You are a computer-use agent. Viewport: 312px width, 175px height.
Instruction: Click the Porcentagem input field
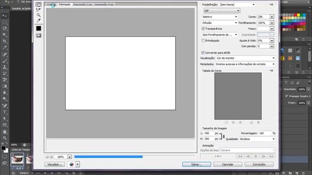pyautogui.click(x=265, y=133)
